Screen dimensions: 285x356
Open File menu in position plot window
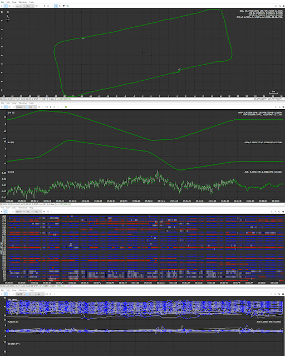pos(2,103)
